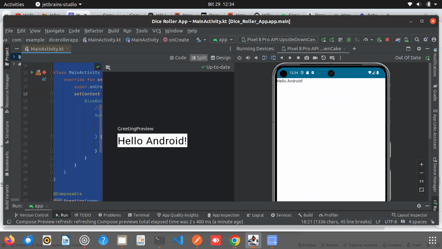Click the account avatar icon in toolbar
442x249 pixels.
pyautogui.click(x=434, y=40)
